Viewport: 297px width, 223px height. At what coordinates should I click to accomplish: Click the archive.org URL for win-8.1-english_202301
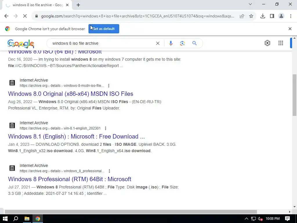coord(60,128)
